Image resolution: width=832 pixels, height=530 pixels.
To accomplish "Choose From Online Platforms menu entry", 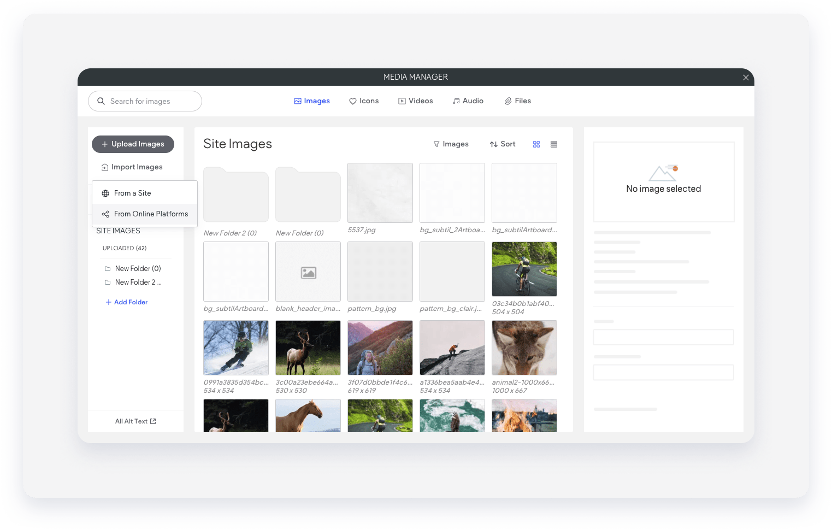I will pos(145,214).
